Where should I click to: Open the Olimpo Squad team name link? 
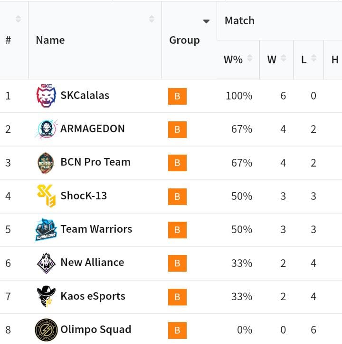pos(96,330)
